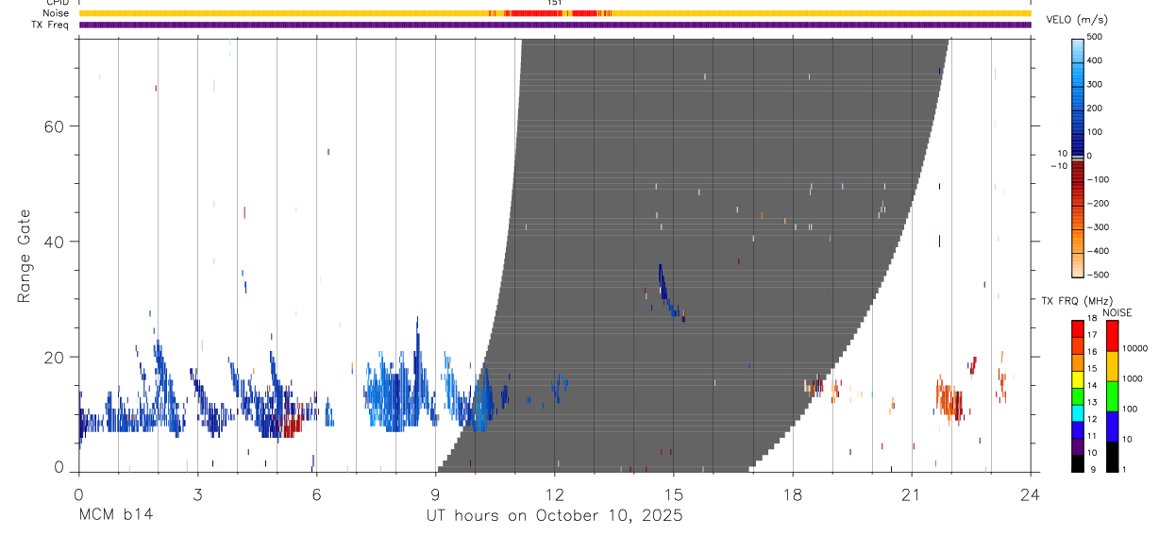Pick the green segment of the NOISE colorbar
Viewport: 1159px width, 535px height.
(1112, 395)
